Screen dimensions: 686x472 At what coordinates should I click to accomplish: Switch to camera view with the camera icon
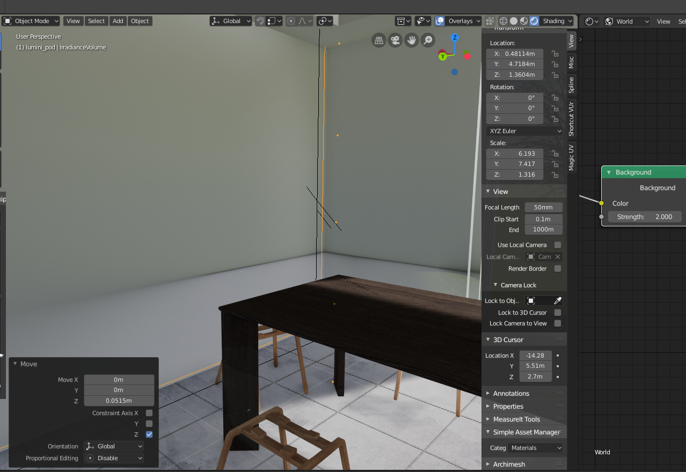point(395,40)
